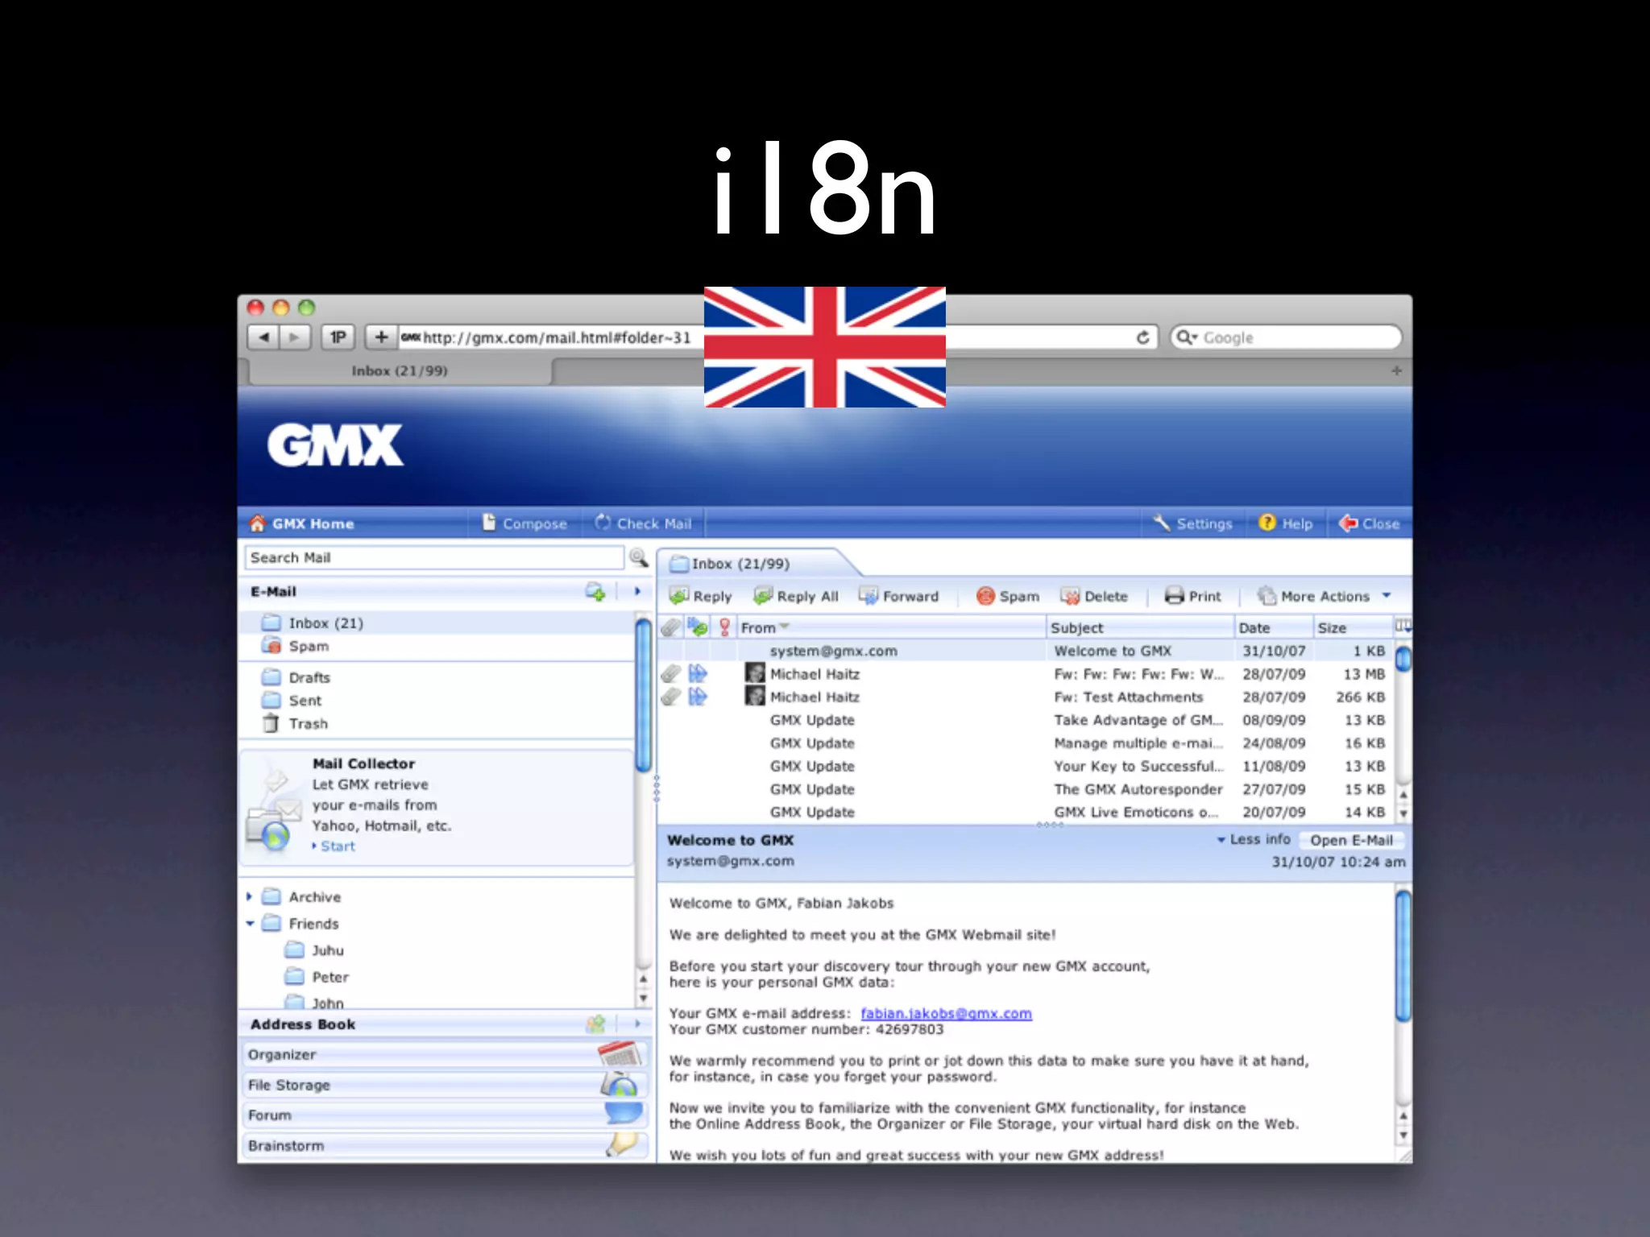Image resolution: width=1650 pixels, height=1237 pixels.
Task: Click the priority exclamation column header
Action: 724,627
